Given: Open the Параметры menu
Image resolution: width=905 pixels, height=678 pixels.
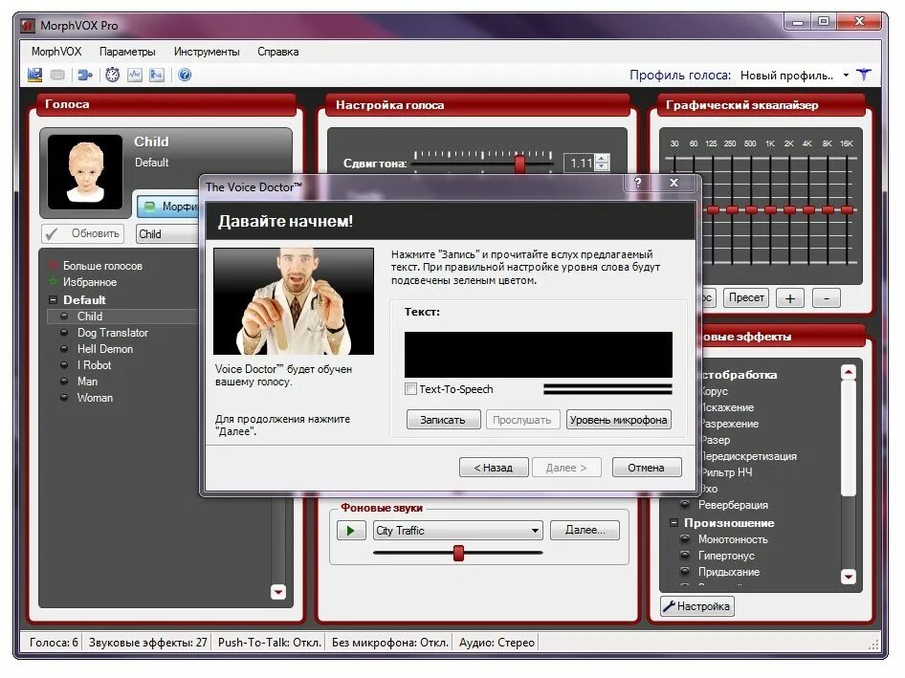Looking at the screenshot, I should coord(127,52).
